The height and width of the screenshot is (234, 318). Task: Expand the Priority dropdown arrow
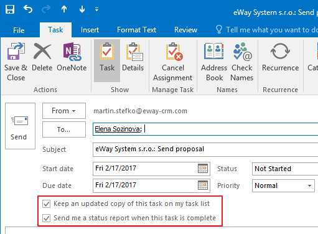coord(309,185)
